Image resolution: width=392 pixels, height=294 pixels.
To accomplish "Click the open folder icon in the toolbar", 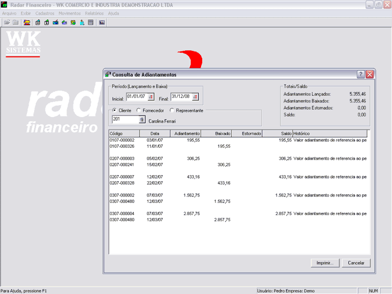I will 7,22.
